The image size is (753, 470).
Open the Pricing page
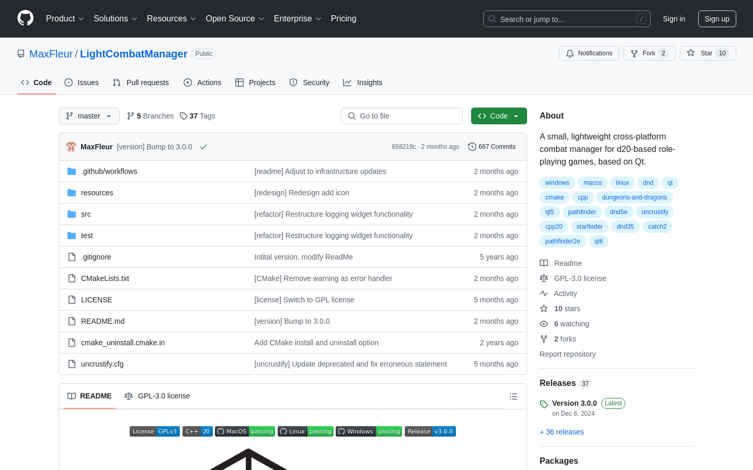pos(344,19)
